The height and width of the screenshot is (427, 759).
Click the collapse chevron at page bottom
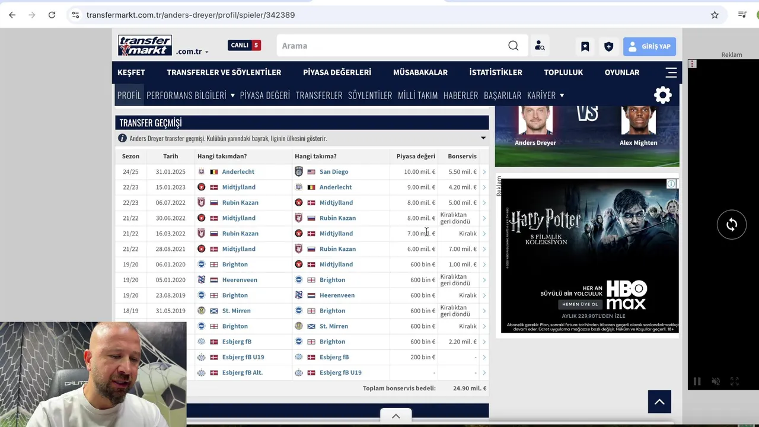click(x=396, y=416)
